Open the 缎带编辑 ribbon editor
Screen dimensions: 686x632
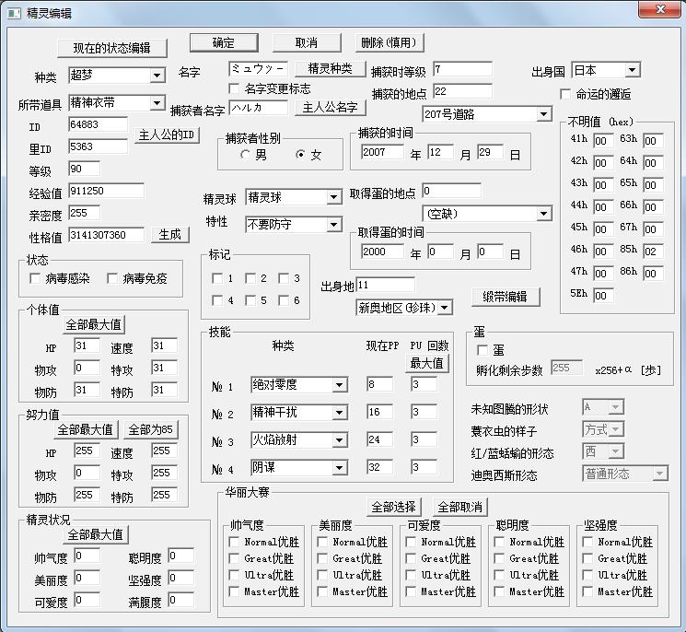(x=506, y=297)
